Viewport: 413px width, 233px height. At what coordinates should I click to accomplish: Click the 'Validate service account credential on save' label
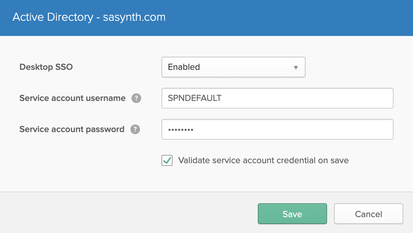pos(263,160)
